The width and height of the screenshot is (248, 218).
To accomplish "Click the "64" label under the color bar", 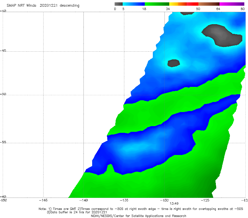I will point(218,9).
